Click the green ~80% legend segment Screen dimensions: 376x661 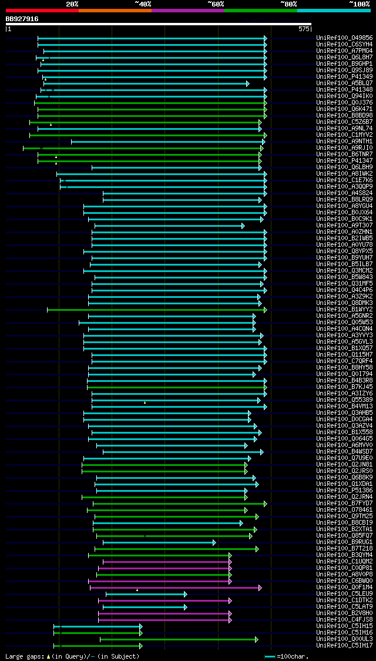261,10
